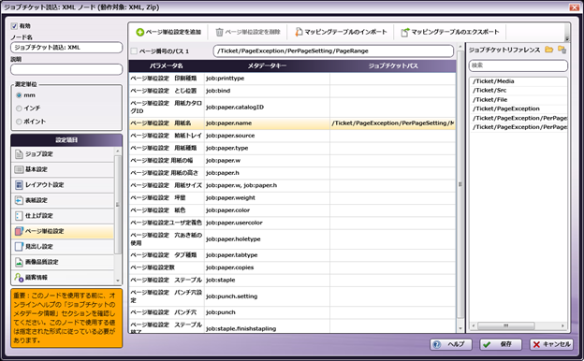Viewport: 584px width, 361px height.
Task: Click the キャンセル button
Action: [551, 344]
